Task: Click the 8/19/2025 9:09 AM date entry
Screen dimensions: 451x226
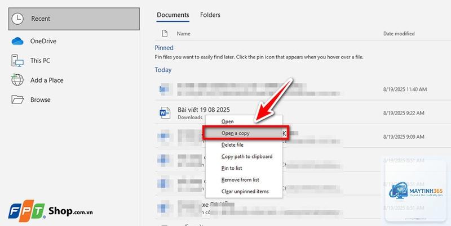Action: click(404, 137)
